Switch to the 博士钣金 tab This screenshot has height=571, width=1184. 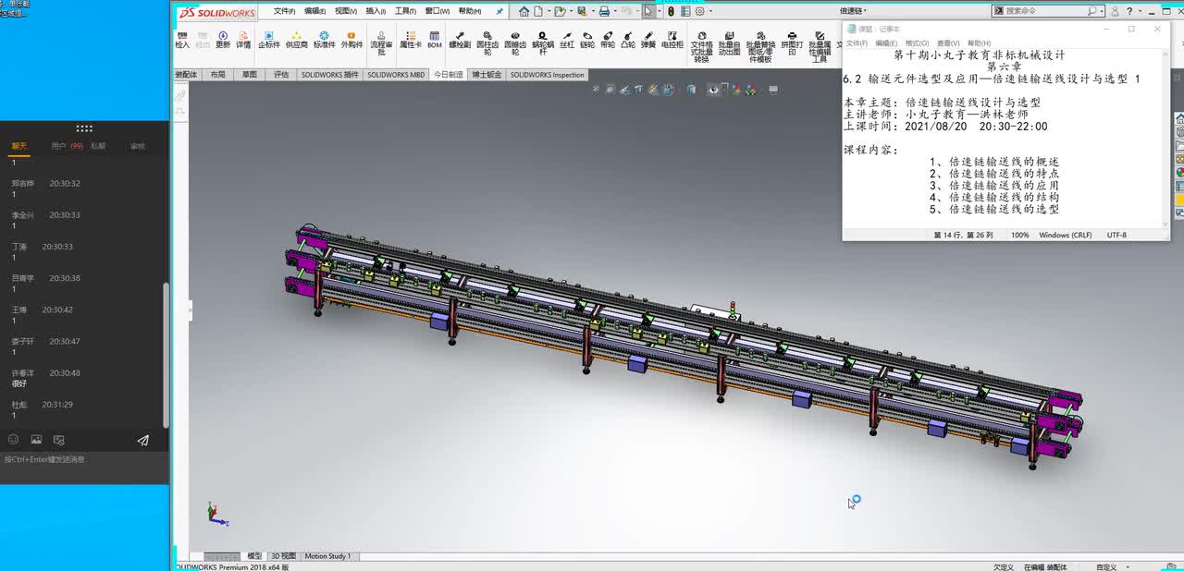pos(486,75)
